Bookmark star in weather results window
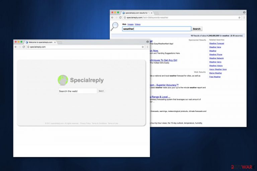The image size is (257, 171). [239, 17]
